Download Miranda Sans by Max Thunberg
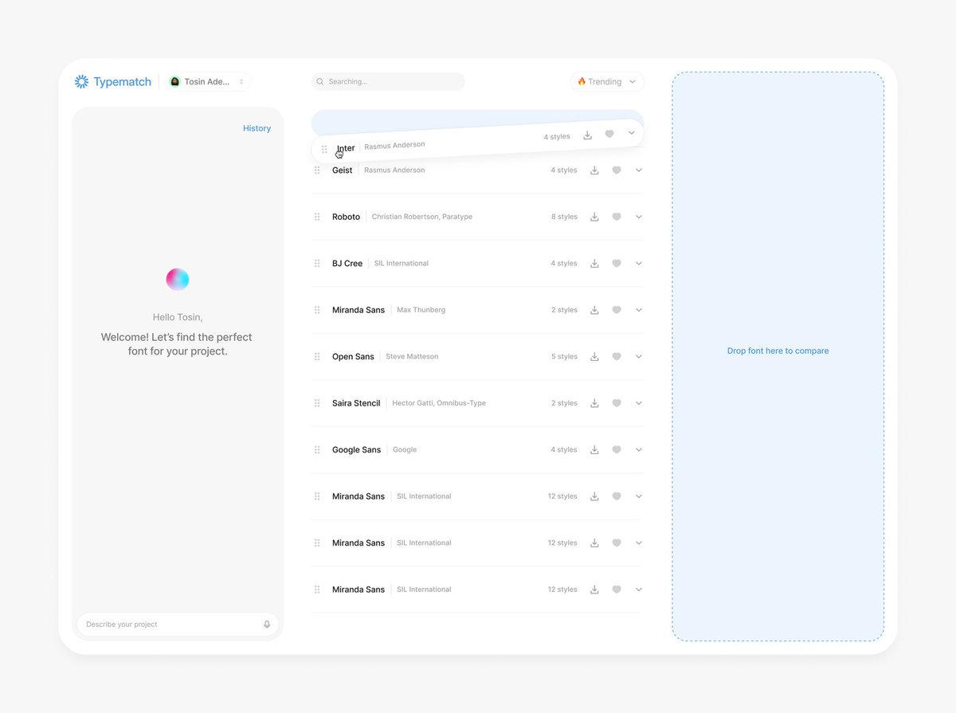Screen dimensions: 956x713 point(594,310)
